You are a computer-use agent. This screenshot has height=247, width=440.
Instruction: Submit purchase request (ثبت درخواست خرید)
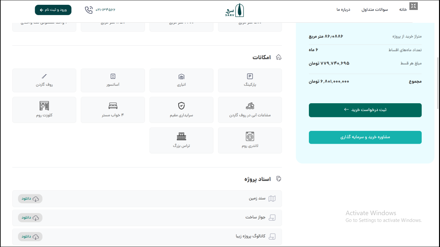tap(365, 110)
